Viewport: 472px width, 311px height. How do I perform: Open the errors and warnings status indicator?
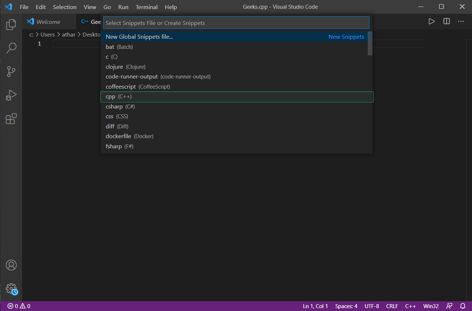tap(18, 306)
